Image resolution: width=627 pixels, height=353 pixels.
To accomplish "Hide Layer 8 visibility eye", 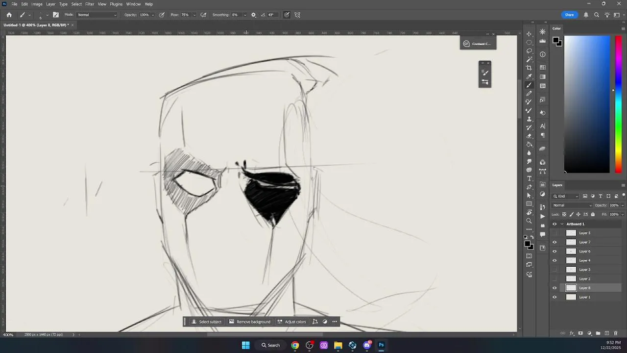I will (555, 288).
